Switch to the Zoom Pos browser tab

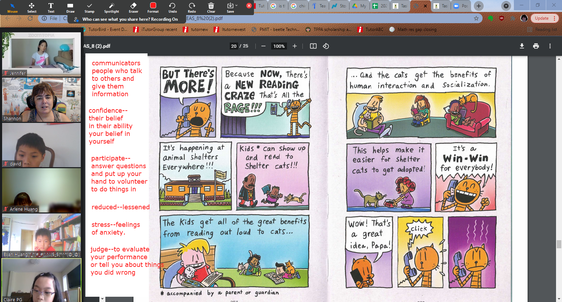[461, 6]
